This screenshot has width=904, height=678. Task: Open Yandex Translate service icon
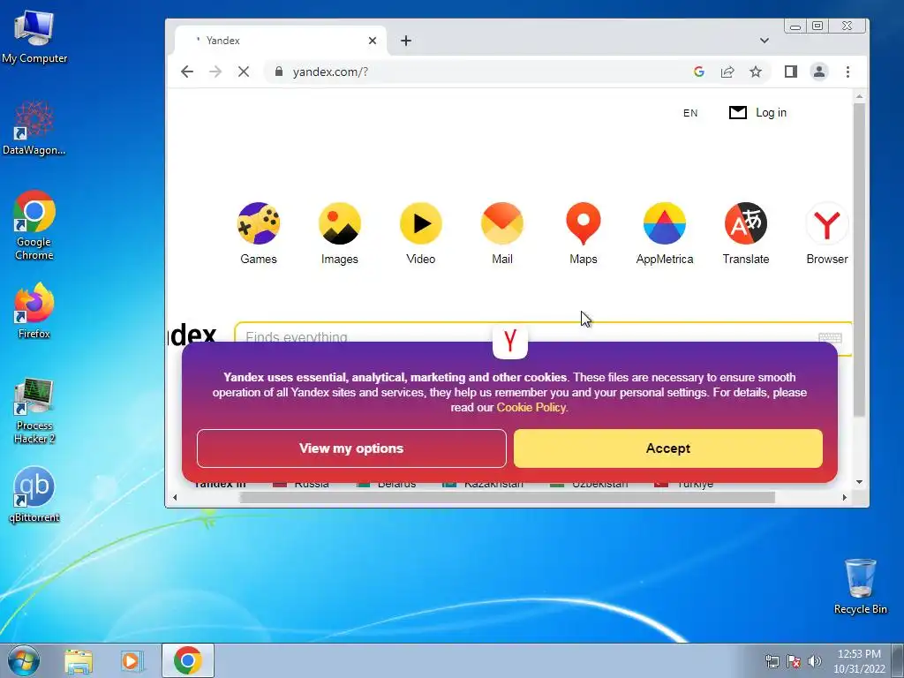tap(746, 223)
